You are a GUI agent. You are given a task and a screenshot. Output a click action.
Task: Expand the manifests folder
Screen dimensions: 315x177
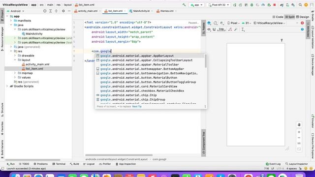point(11,21)
